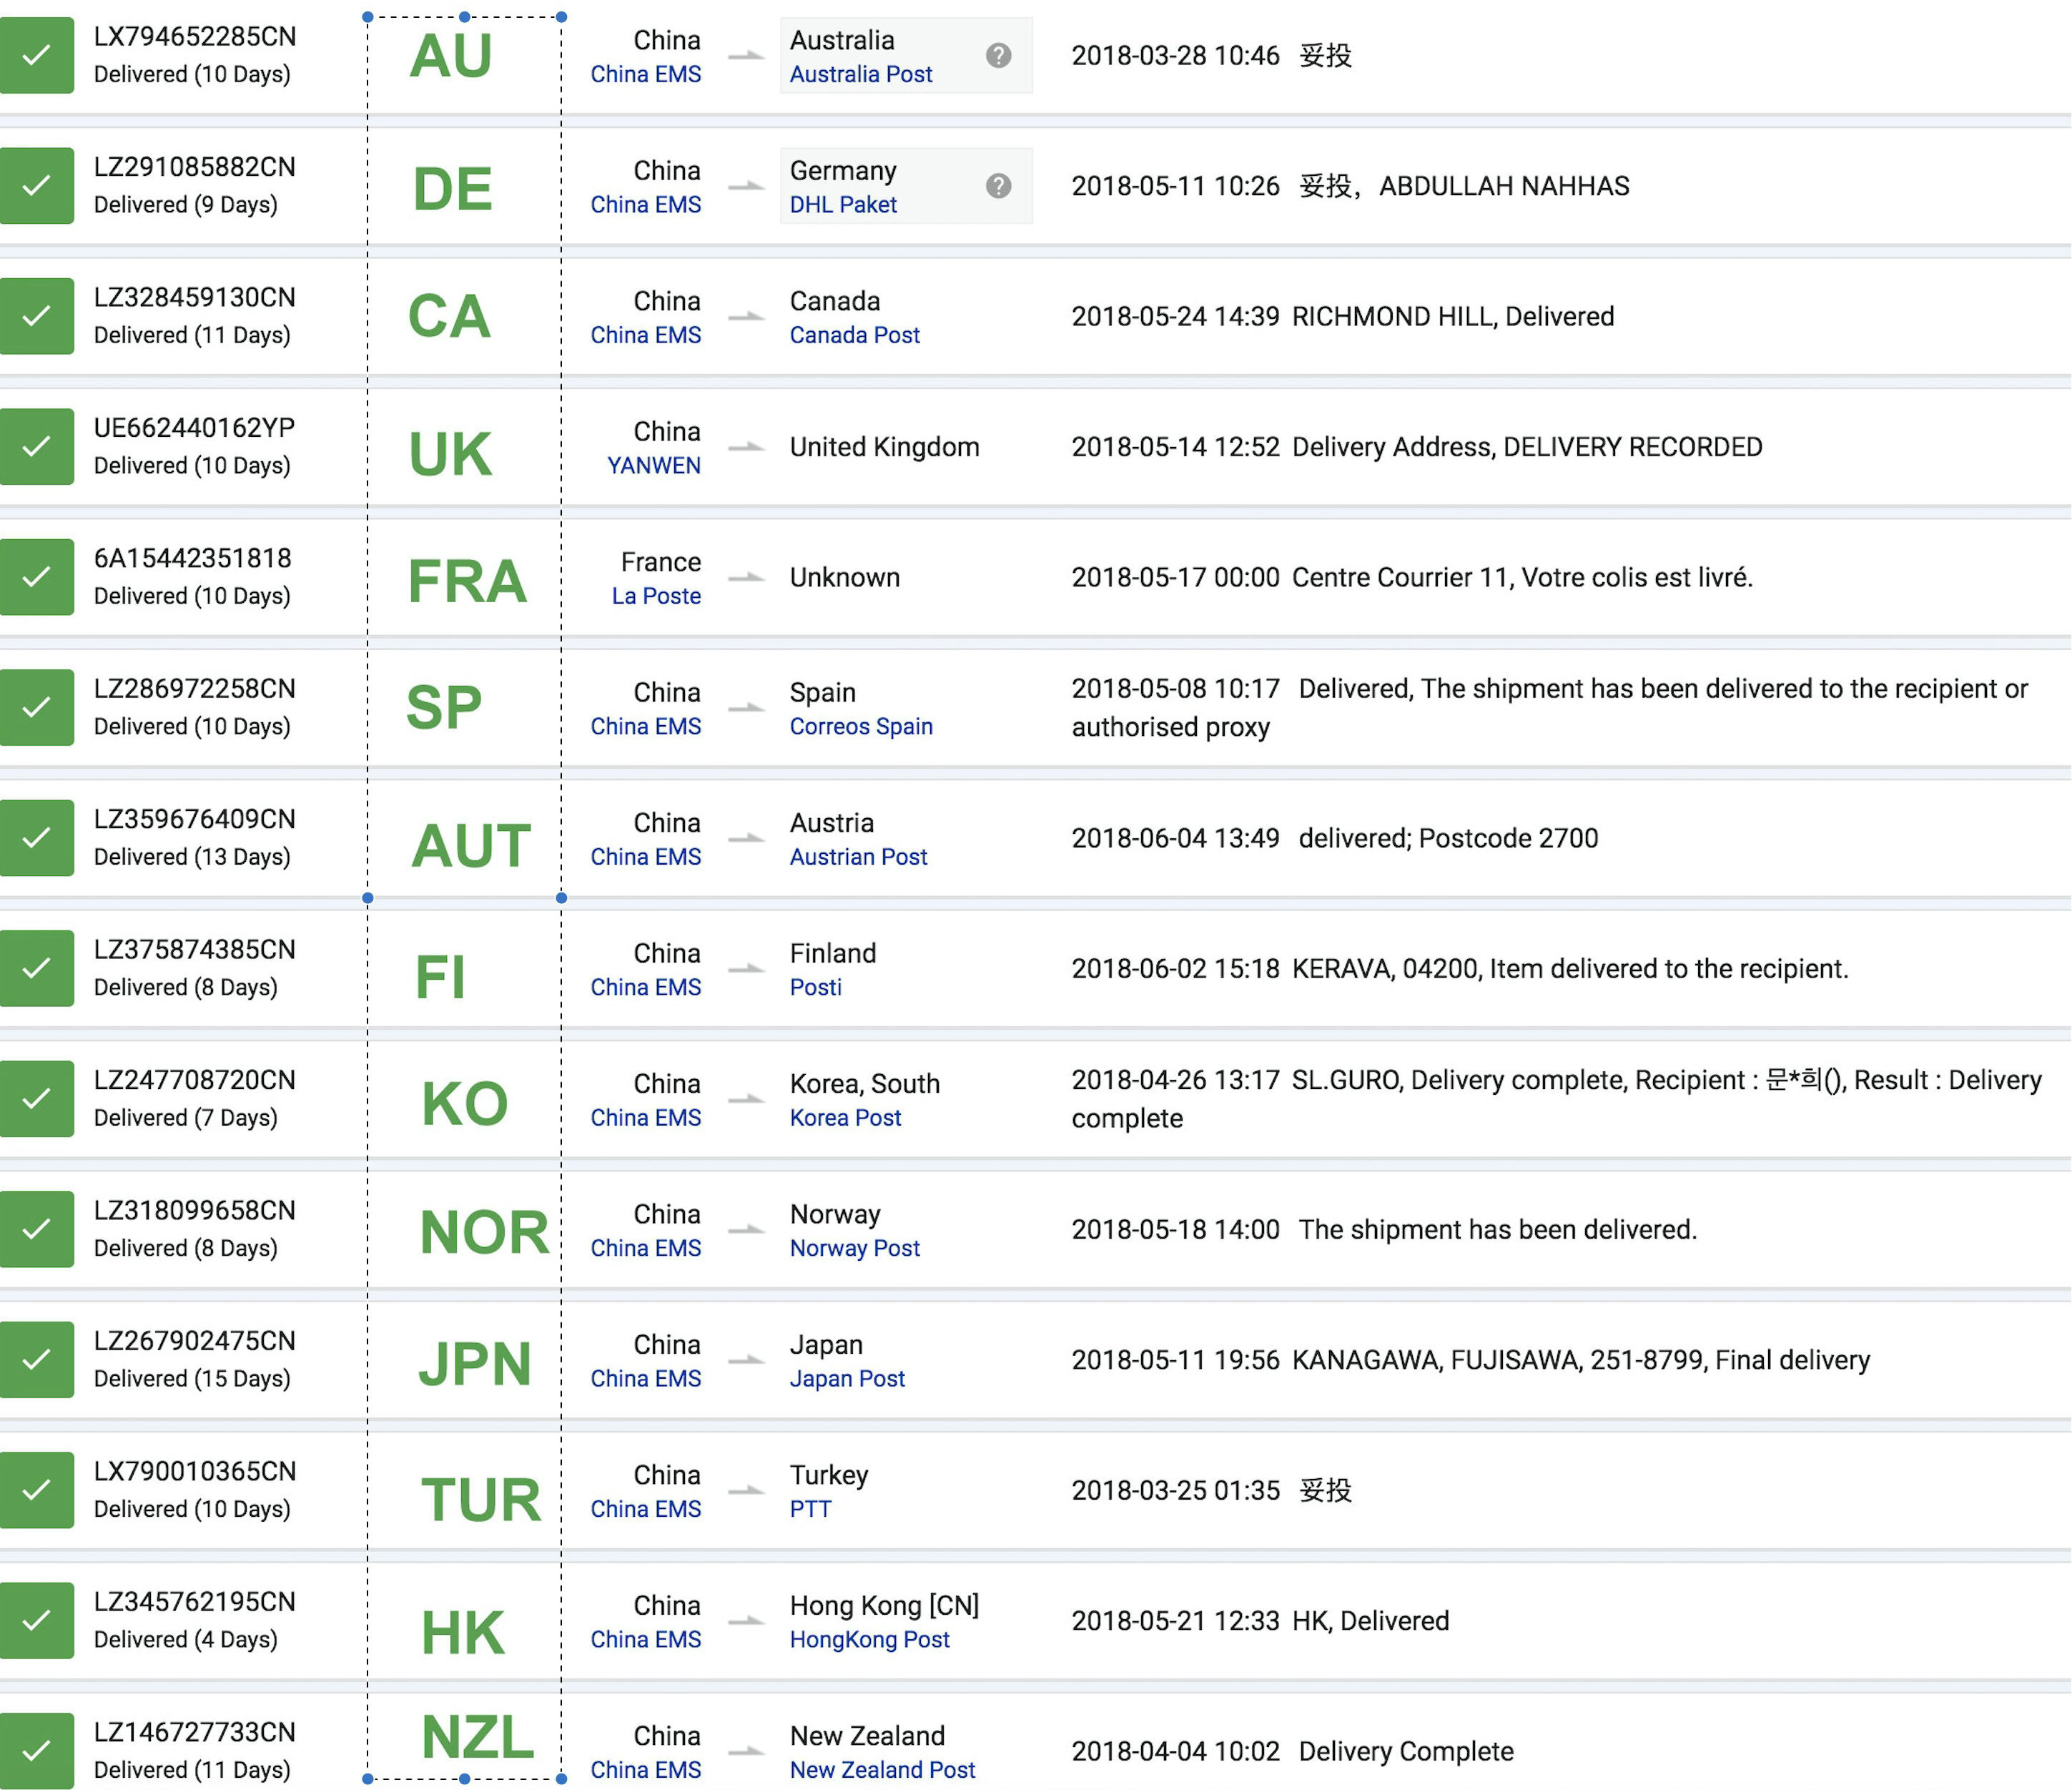Screen dimensions: 2072x1790
Task: Click Correos Spain carrier link
Action: 860,726
